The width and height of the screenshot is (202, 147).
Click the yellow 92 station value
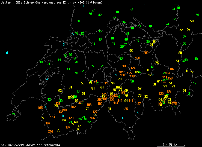(x=60, y=91)
